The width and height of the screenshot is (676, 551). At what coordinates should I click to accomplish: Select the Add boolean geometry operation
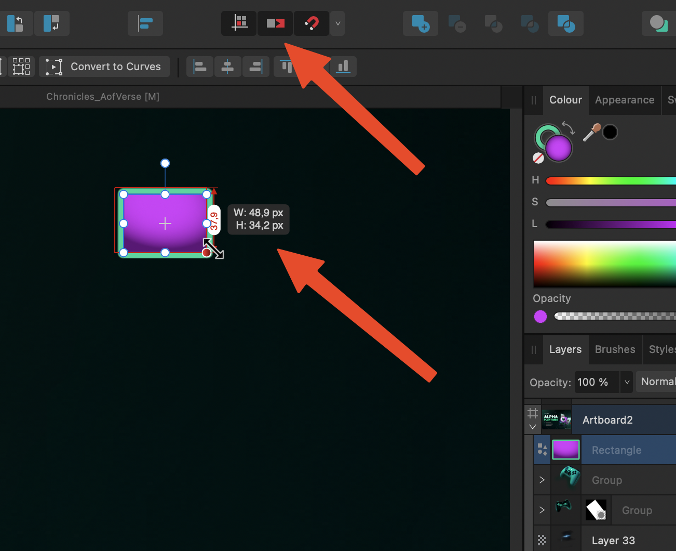(421, 23)
